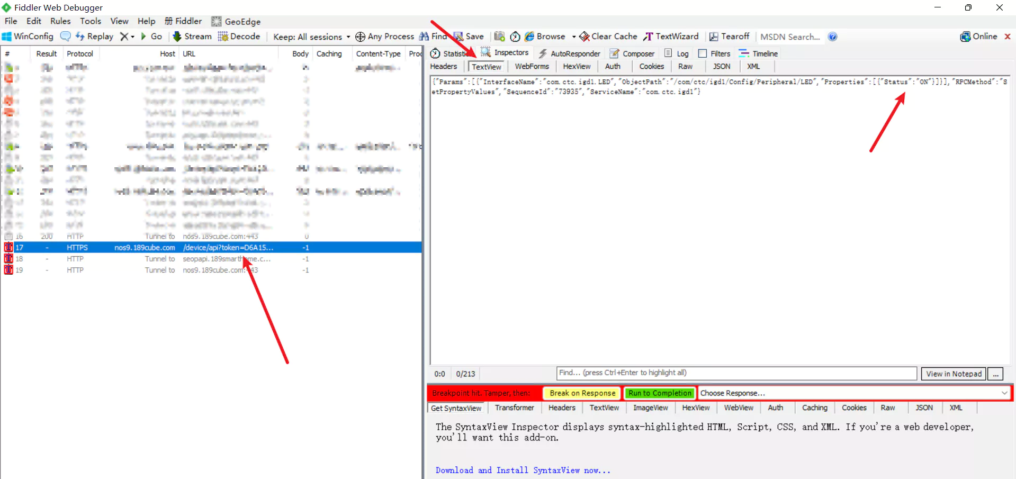
Task: Open the Rules menu
Action: pyautogui.click(x=60, y=21)
